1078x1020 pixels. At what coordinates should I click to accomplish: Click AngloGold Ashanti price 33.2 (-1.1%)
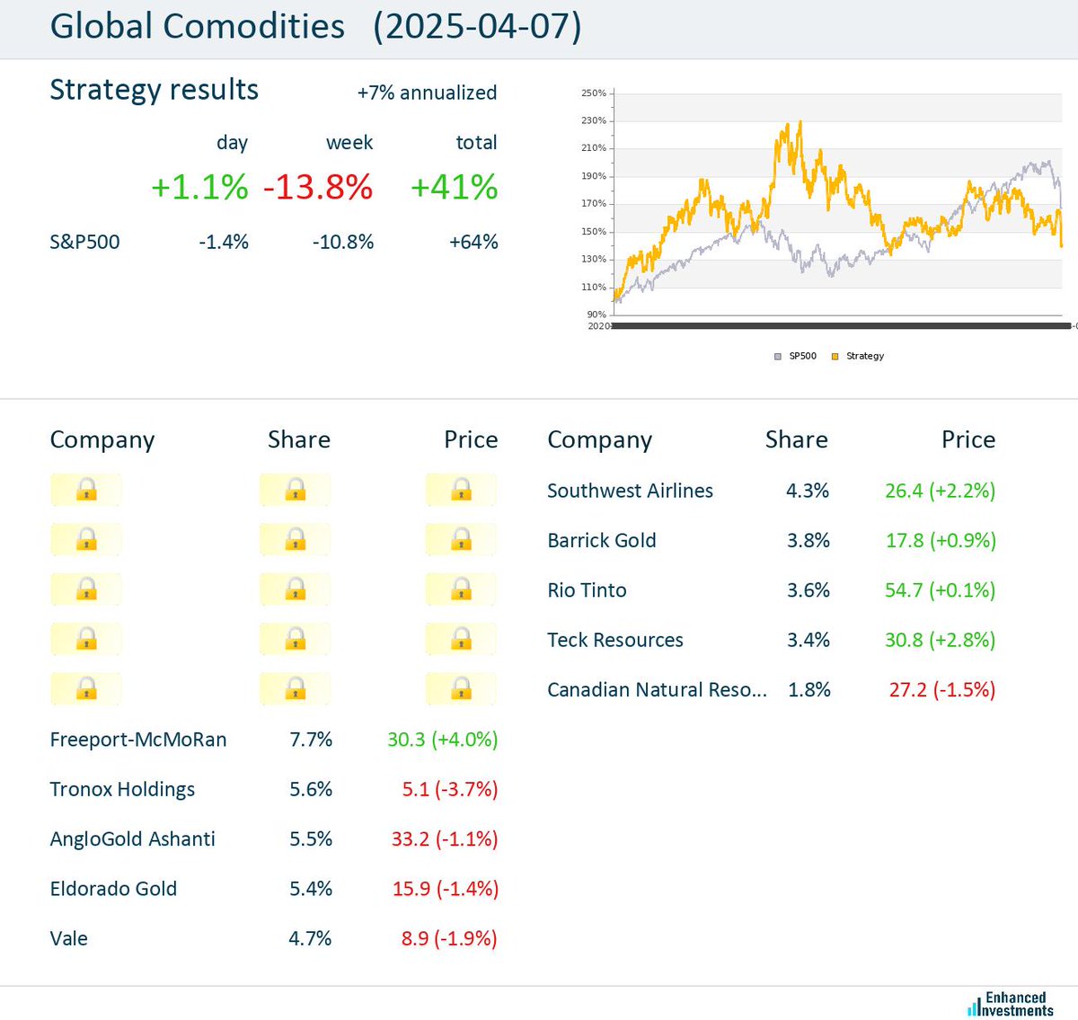pyautogui.click(x=445, y=839)
